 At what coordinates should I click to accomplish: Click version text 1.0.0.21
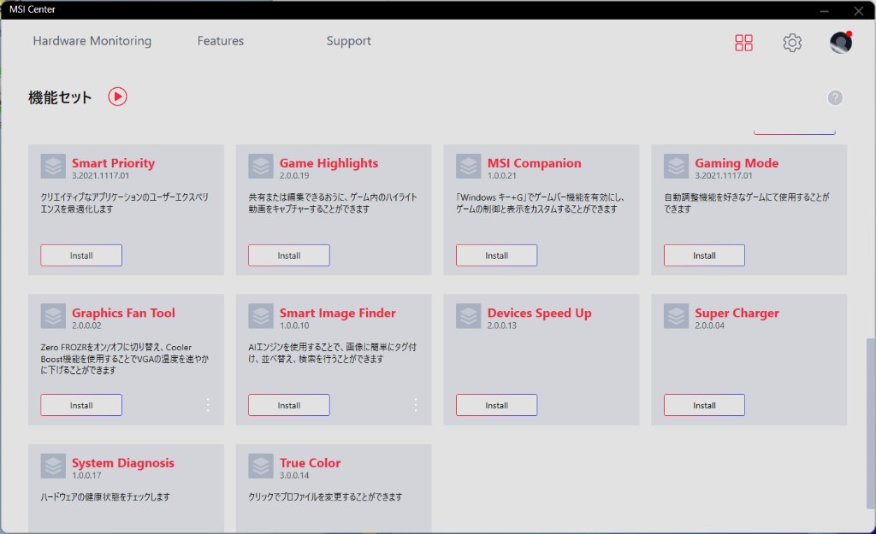tap(501, 175)
